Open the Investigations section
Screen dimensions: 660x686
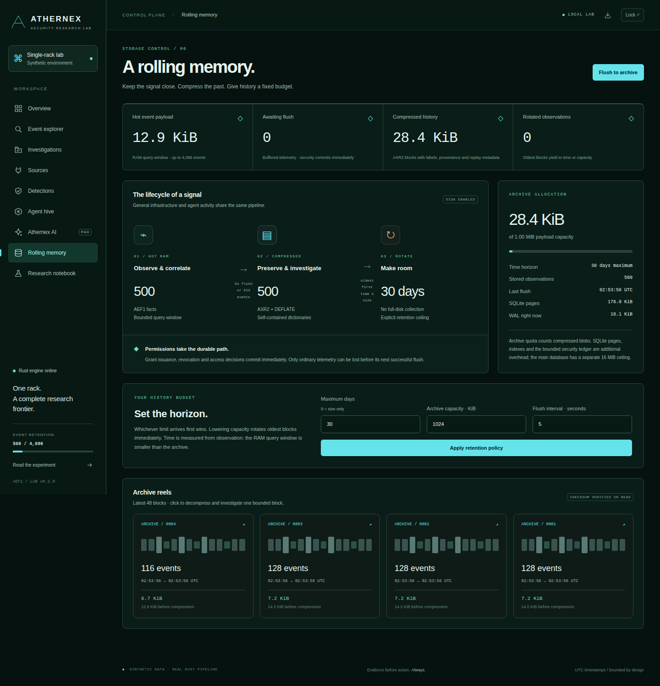coord(53,150)
